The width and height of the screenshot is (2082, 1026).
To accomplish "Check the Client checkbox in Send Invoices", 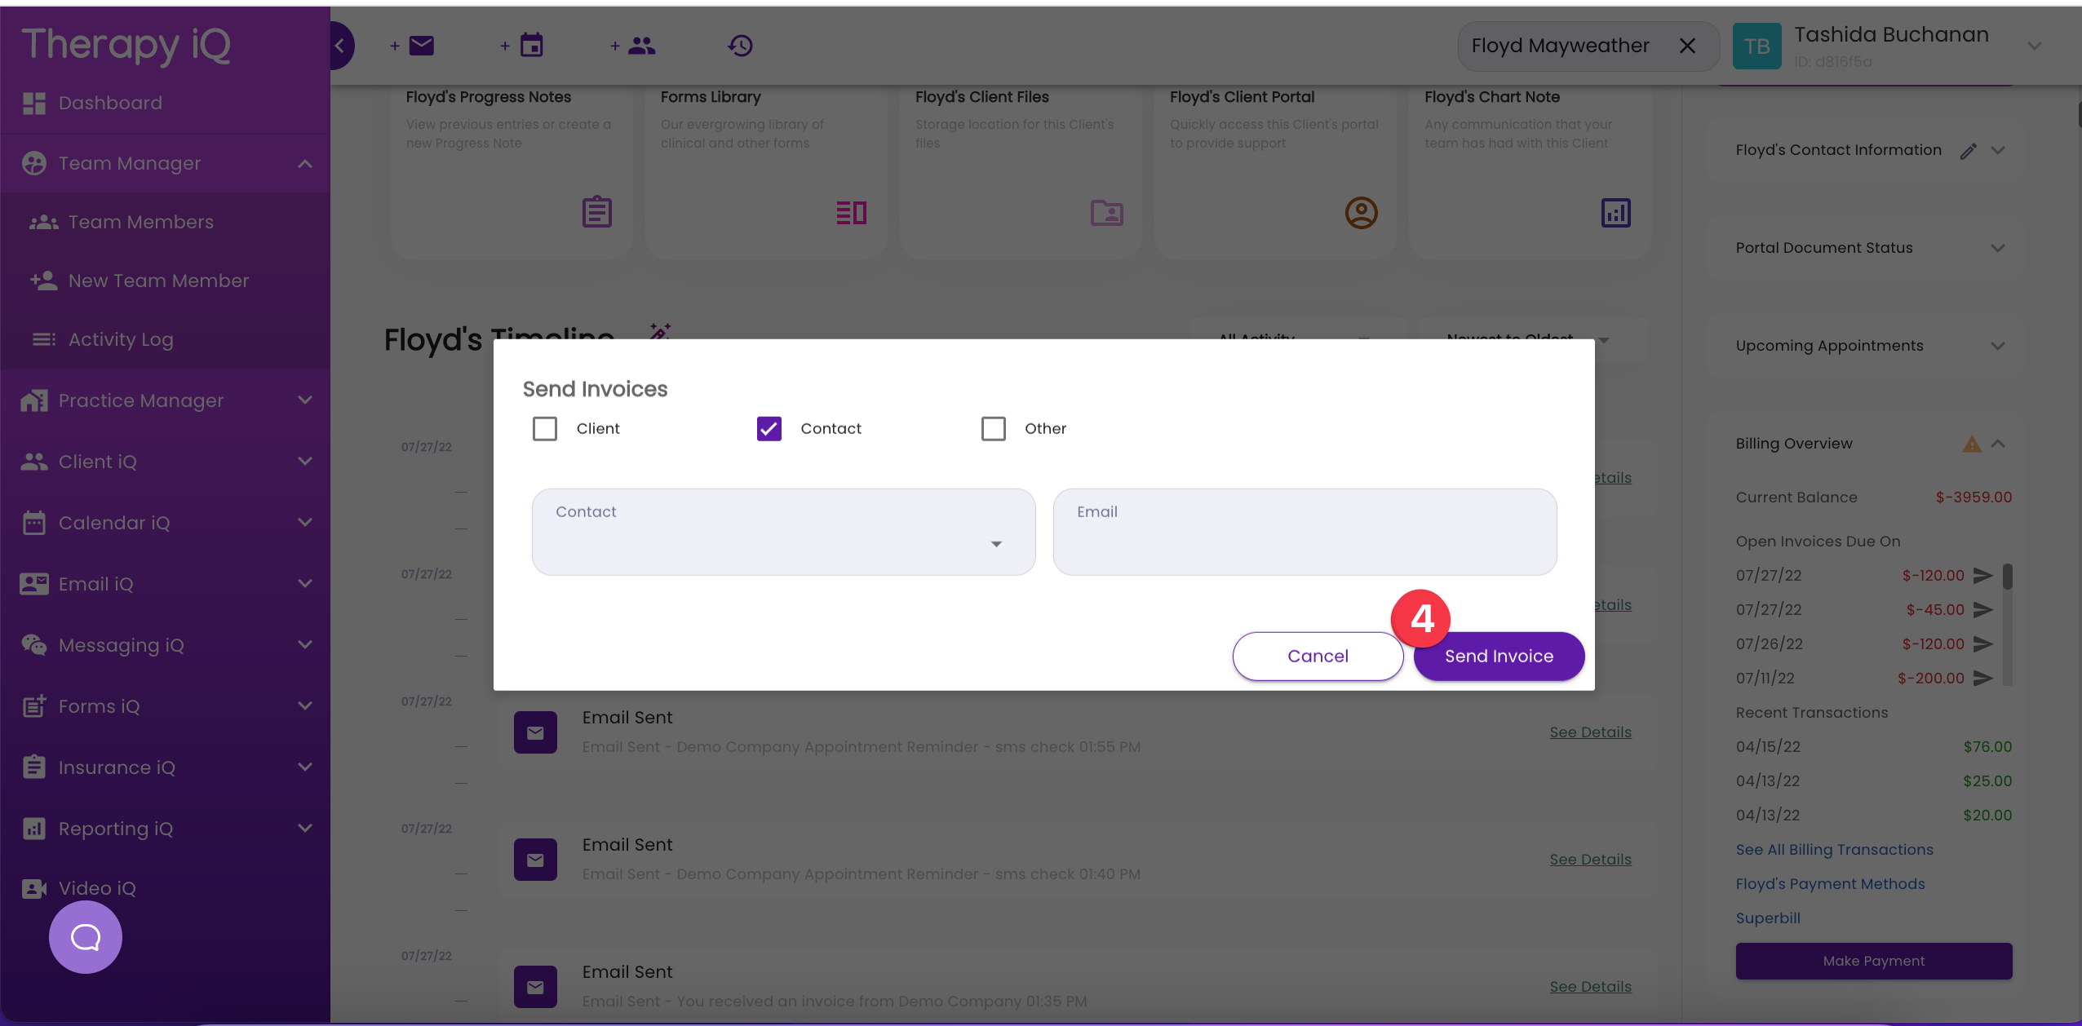I will pos(544,427).
